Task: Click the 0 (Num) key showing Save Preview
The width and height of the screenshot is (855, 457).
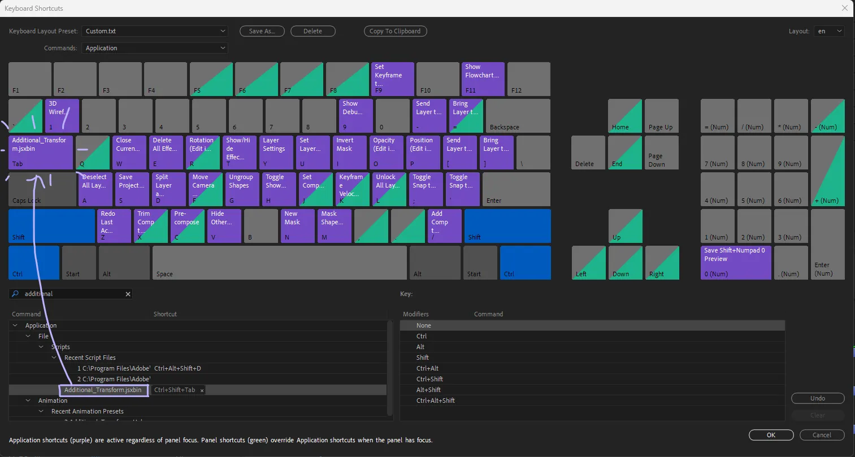Action: 736,263
